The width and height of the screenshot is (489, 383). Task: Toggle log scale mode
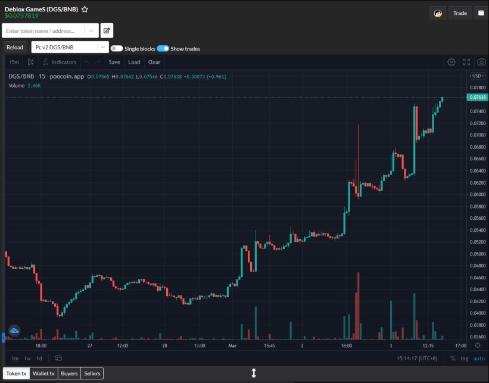465,359
